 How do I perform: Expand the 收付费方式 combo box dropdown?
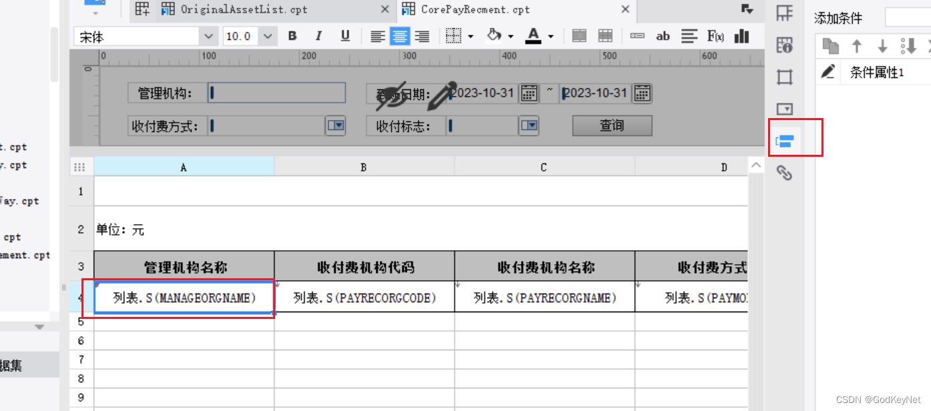(335, 125)
